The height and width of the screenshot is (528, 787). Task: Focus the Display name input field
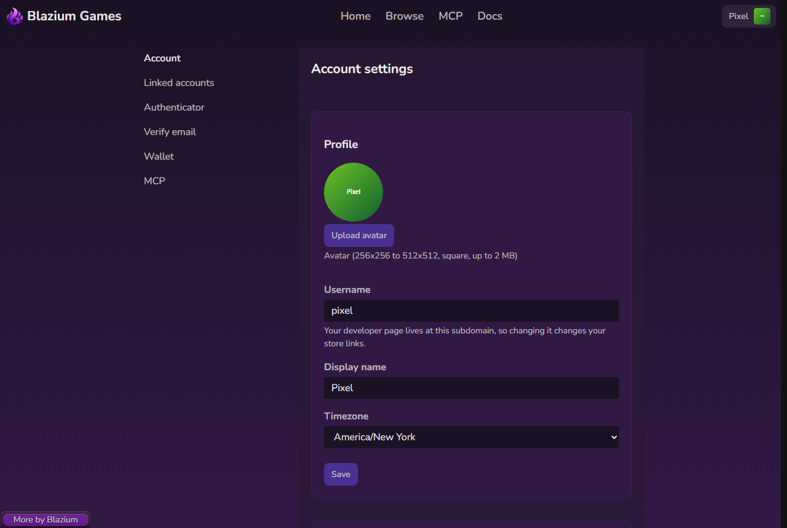tap(472, 388)
